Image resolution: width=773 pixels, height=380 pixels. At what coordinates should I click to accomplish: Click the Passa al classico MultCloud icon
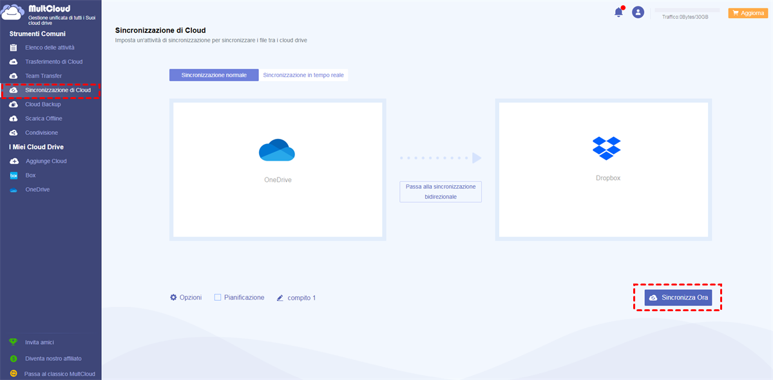(14, 374)
